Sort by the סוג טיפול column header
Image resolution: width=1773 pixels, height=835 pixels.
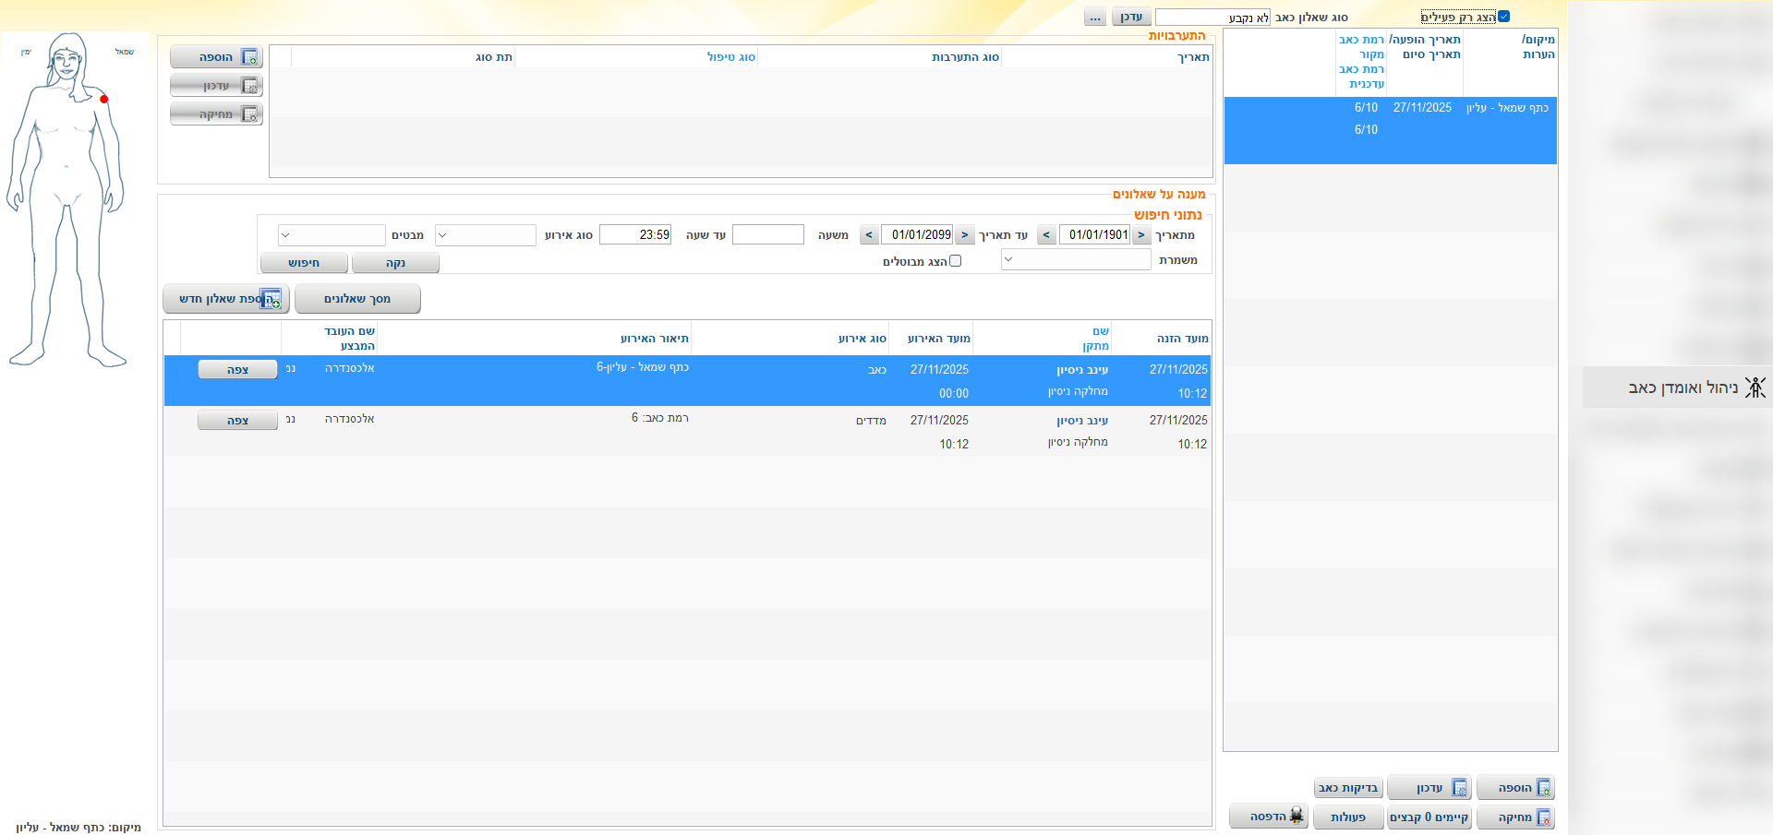click(730, 57)
